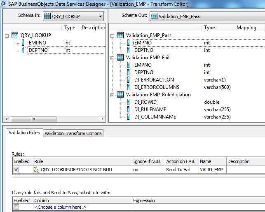Select DI_COLUMNNAME row in RuleViolation schema

pyautogui.click(x=199, y=117)
